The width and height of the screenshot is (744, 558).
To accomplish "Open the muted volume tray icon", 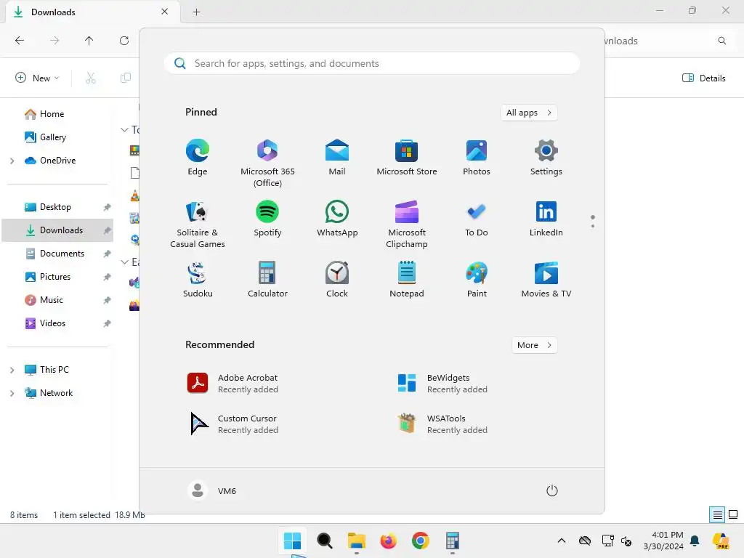I will [x=626, y=541].
